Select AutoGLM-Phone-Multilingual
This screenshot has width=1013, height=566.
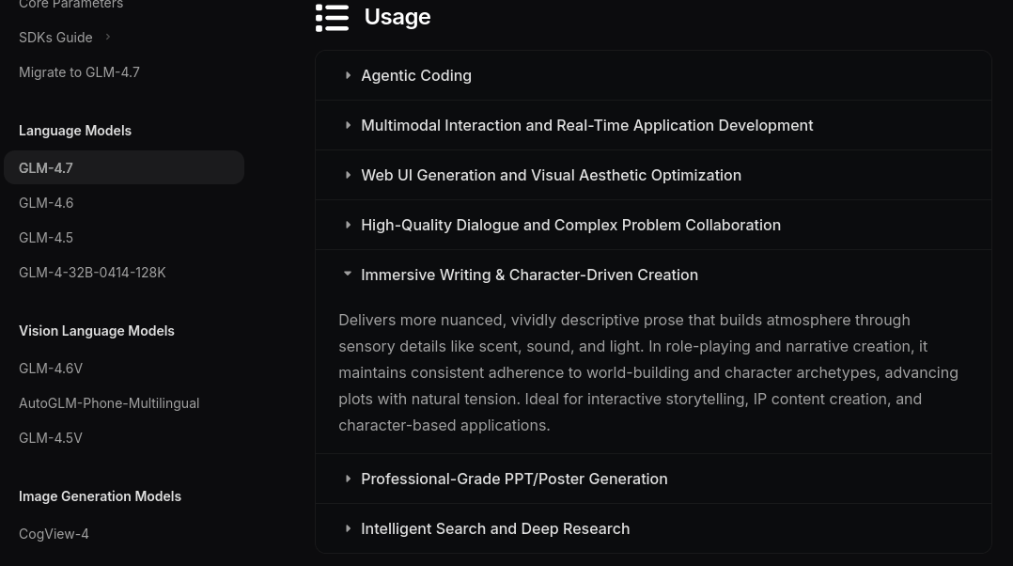coord(109,402)
